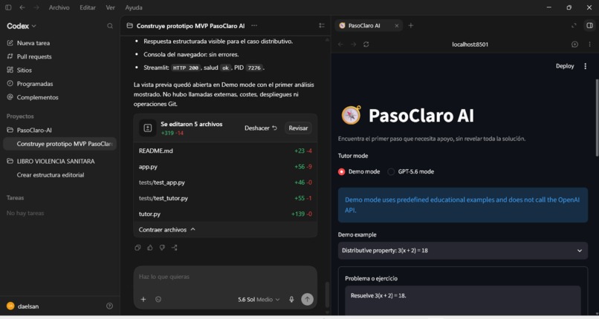Open help icon next to daelsan
This screenshot has width=599, height=319.
(110, 306)
